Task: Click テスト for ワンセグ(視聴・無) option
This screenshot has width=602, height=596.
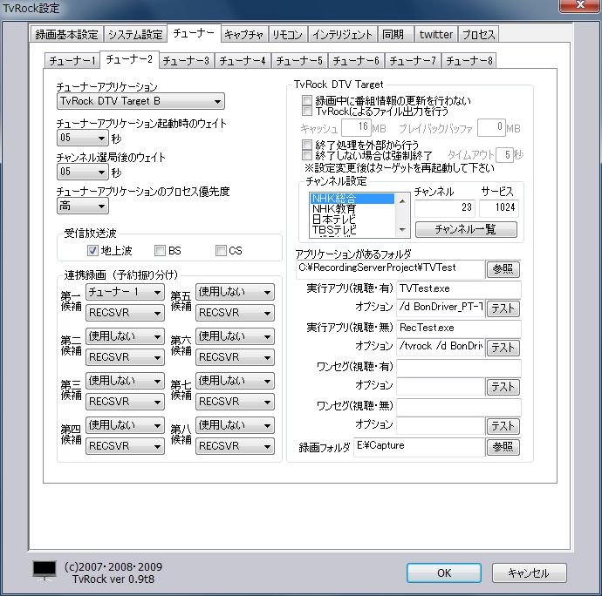Action: coord(503,426)
